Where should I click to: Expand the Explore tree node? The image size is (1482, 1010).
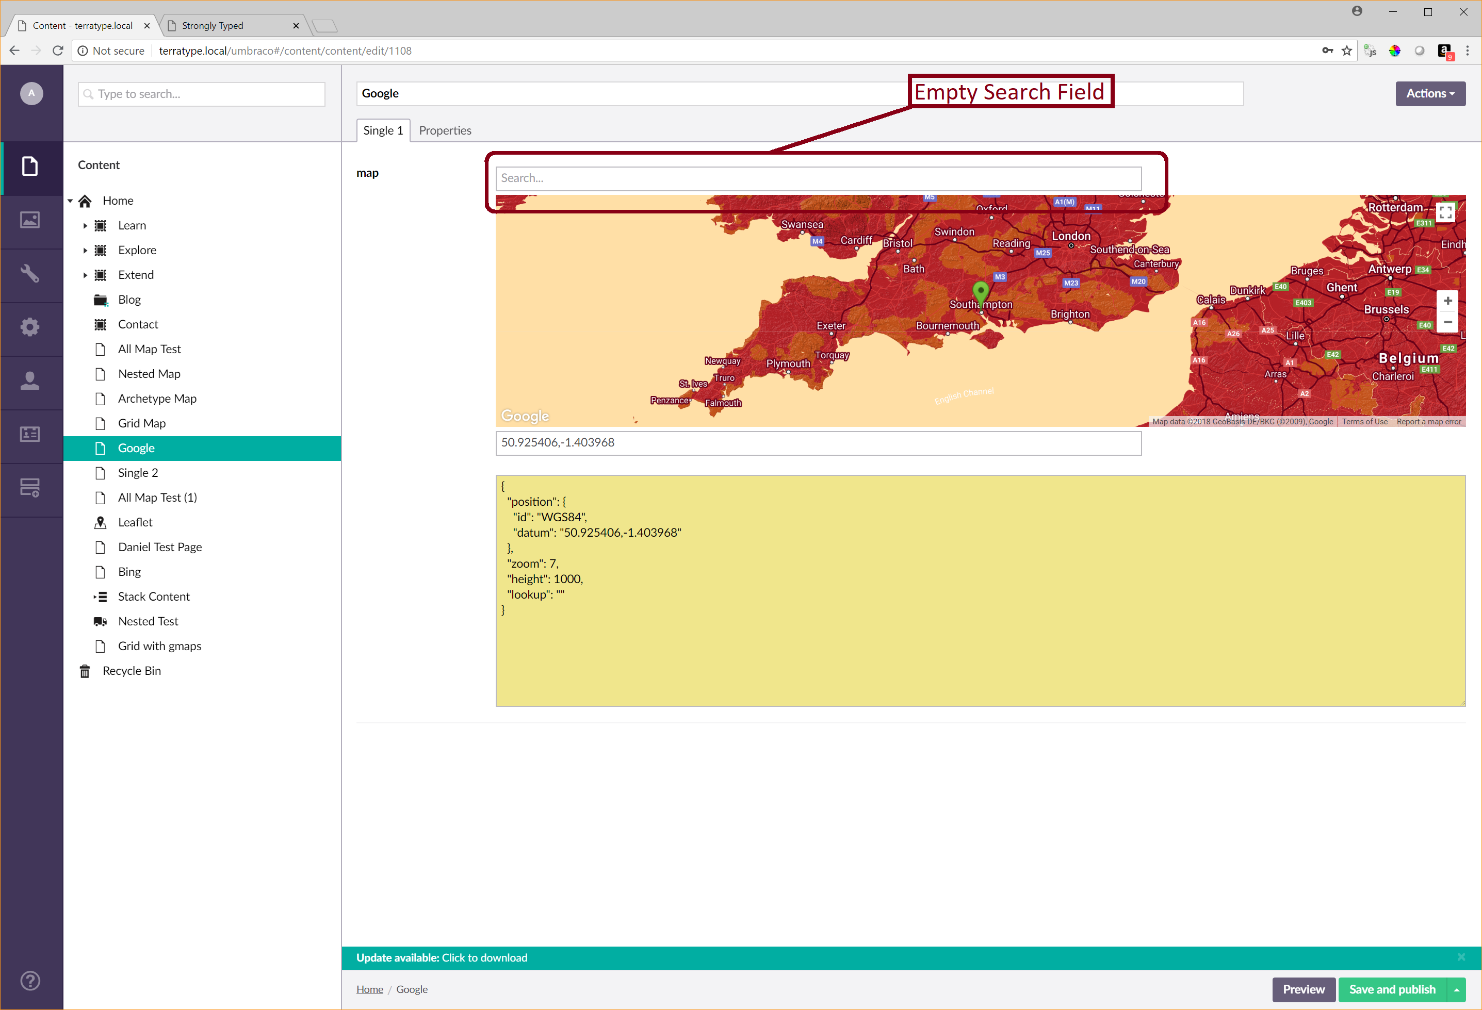(x=85, y=251)
